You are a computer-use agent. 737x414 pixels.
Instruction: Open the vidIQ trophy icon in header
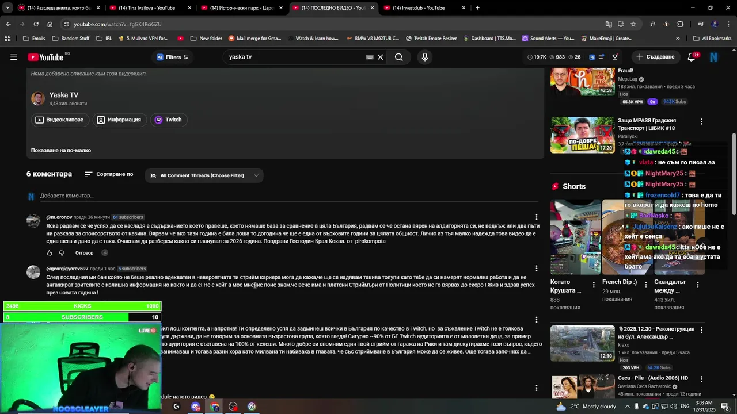615,57
